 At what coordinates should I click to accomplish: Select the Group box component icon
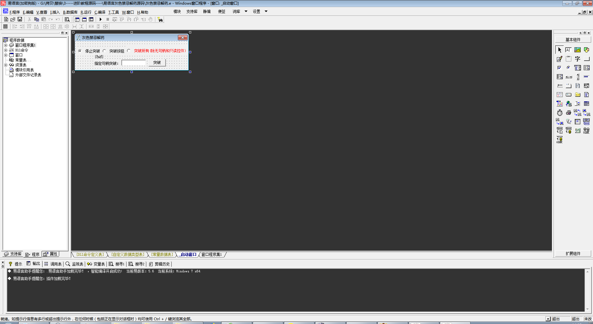pos(569,59)
